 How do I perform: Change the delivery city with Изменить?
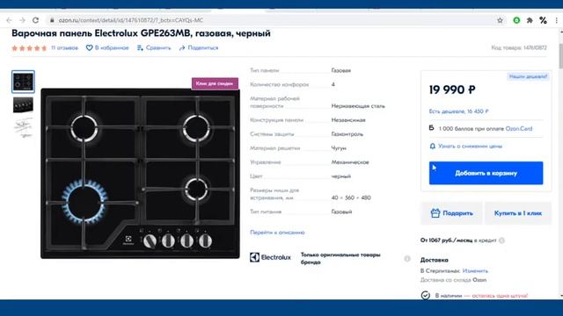(475, 271)
